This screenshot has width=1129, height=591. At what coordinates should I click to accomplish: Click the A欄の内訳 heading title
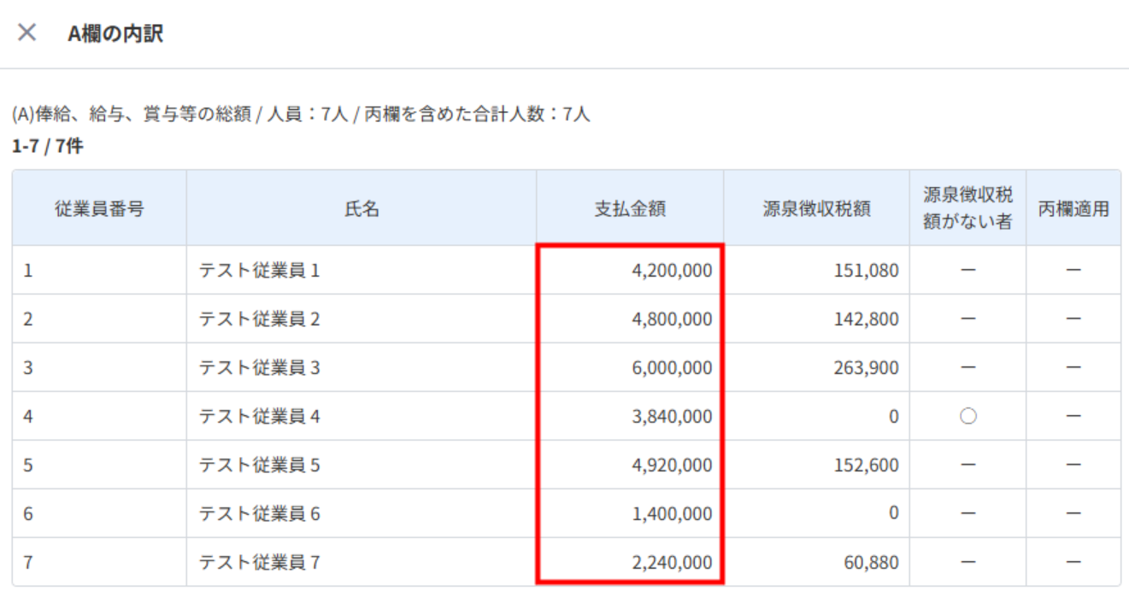(x=115, y=34)
